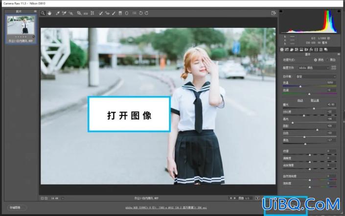Select the Straighten tool
345x216 pixels.
pyautogui.click(x=86, y=13)
